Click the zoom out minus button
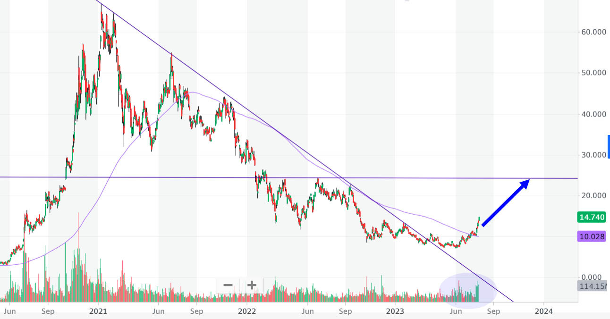This screenshot has height=319, width=610. [228, 285]
